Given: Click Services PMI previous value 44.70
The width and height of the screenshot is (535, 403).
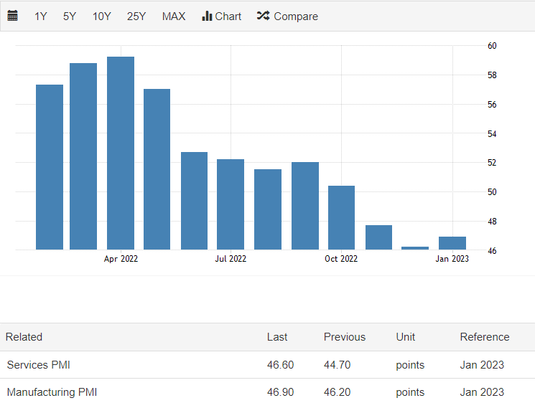Looking at the screenshot, I should (x=337, y=365).
